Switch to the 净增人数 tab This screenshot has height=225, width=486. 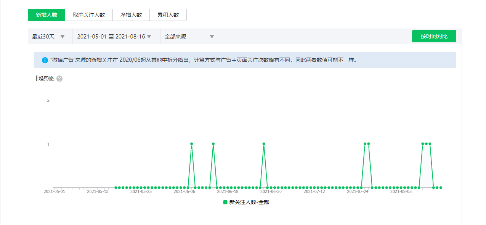click(131, 15)
